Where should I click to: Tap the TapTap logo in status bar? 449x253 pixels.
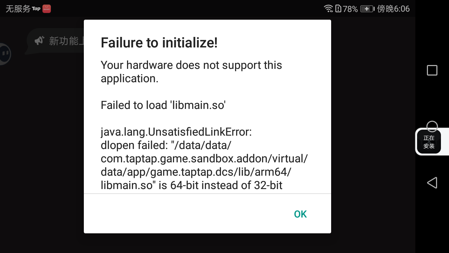tap(36, 9)
